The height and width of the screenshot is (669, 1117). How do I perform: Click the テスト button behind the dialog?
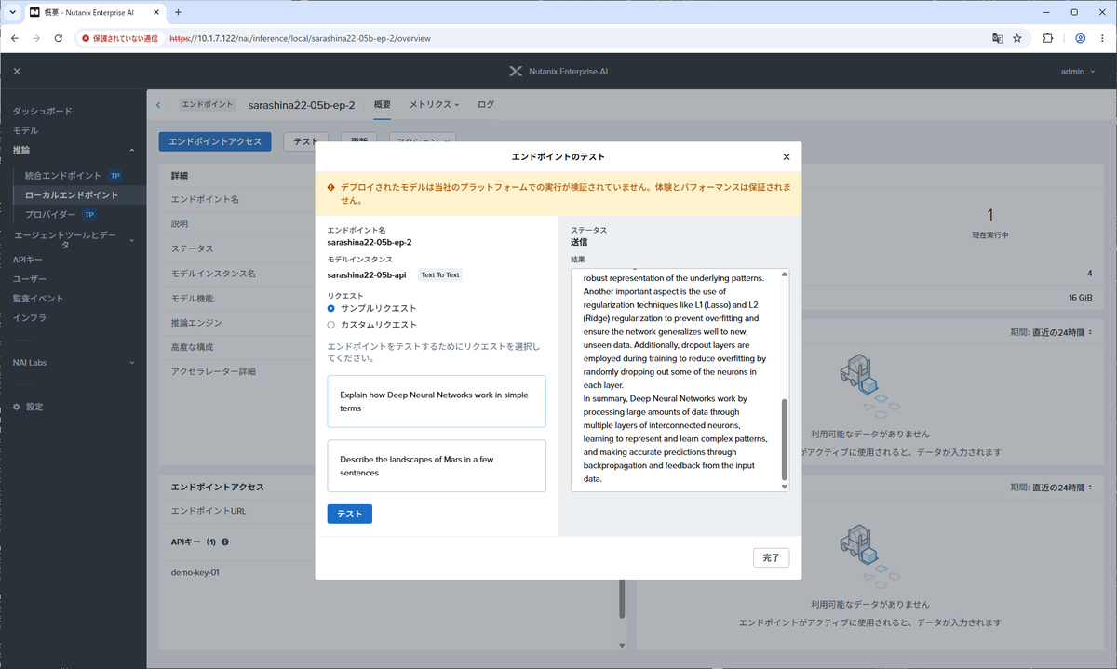click(x=306, y=141)
